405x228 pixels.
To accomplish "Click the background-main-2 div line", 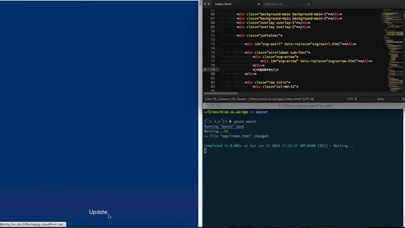I will pos(289,18).
